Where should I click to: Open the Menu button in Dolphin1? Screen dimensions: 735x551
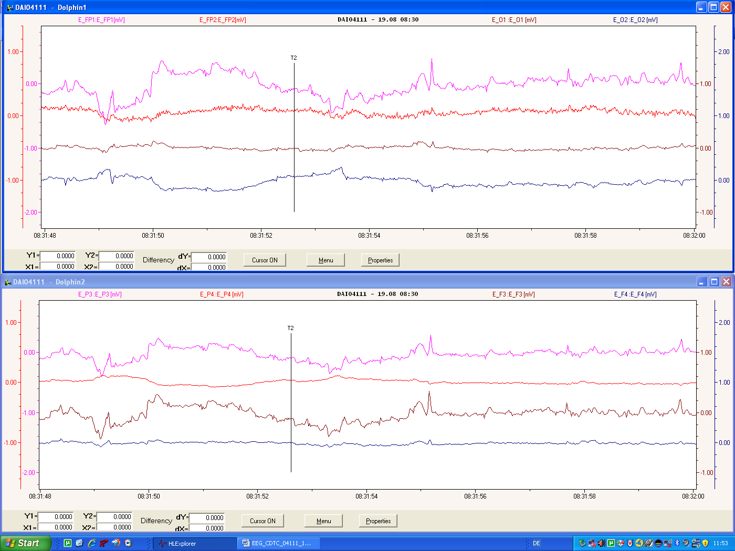325,260
